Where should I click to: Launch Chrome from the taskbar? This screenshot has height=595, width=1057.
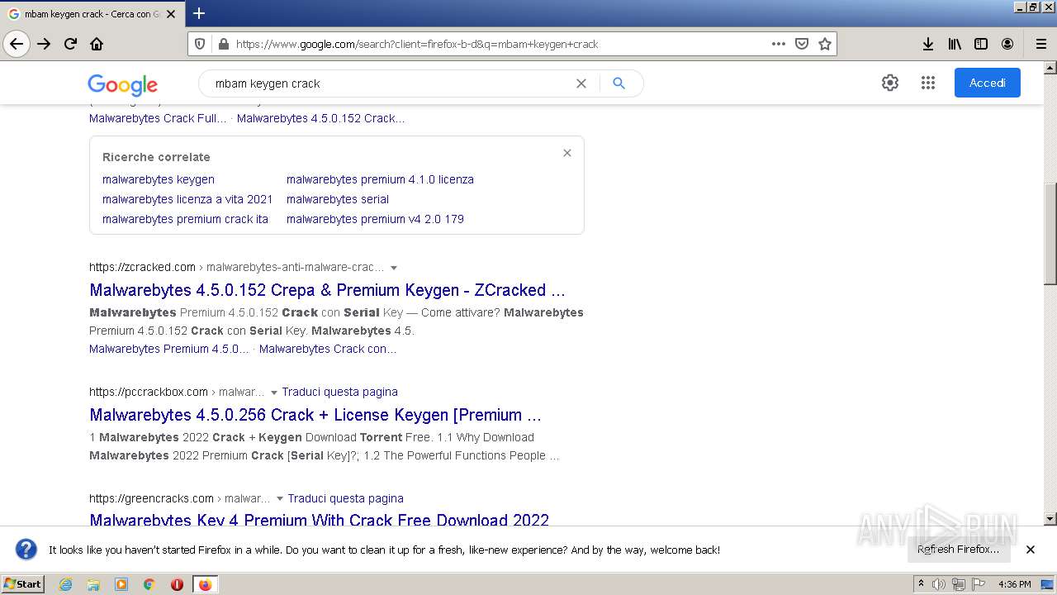click(x=149, y=584)
